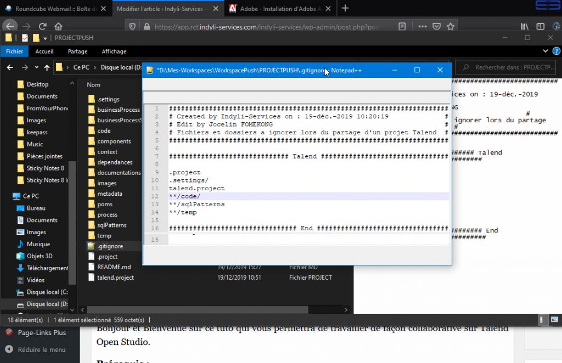The height and width of the screenshot is (363, 562).
Task: Open the Firefox library
Action: (x=524, y=26)
